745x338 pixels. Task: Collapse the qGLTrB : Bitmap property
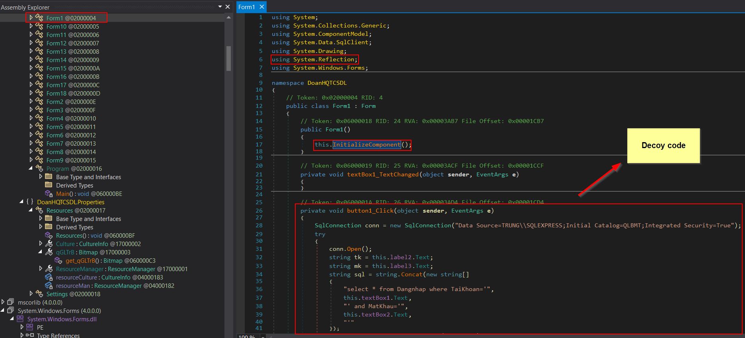tap(41, 252)
